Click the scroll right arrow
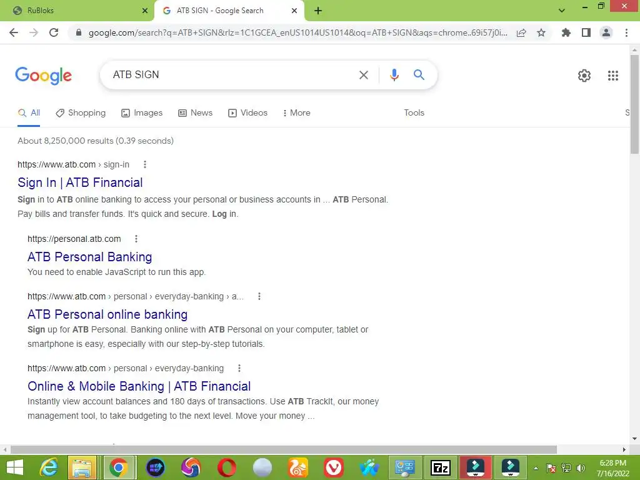 [624, 449]
